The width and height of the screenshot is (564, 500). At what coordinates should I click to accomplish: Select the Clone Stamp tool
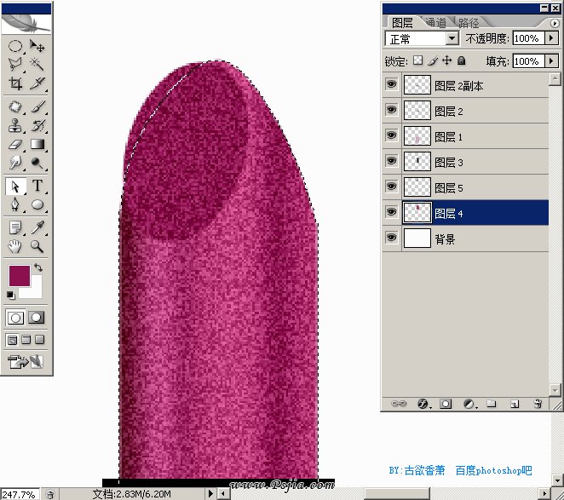pyautogui.click(x=15, y=125)
